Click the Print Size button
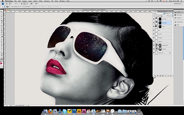Screen dimensions: 184x115 coord(57,7)
